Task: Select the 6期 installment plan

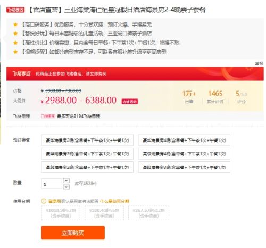Action: tap(104, 213)
